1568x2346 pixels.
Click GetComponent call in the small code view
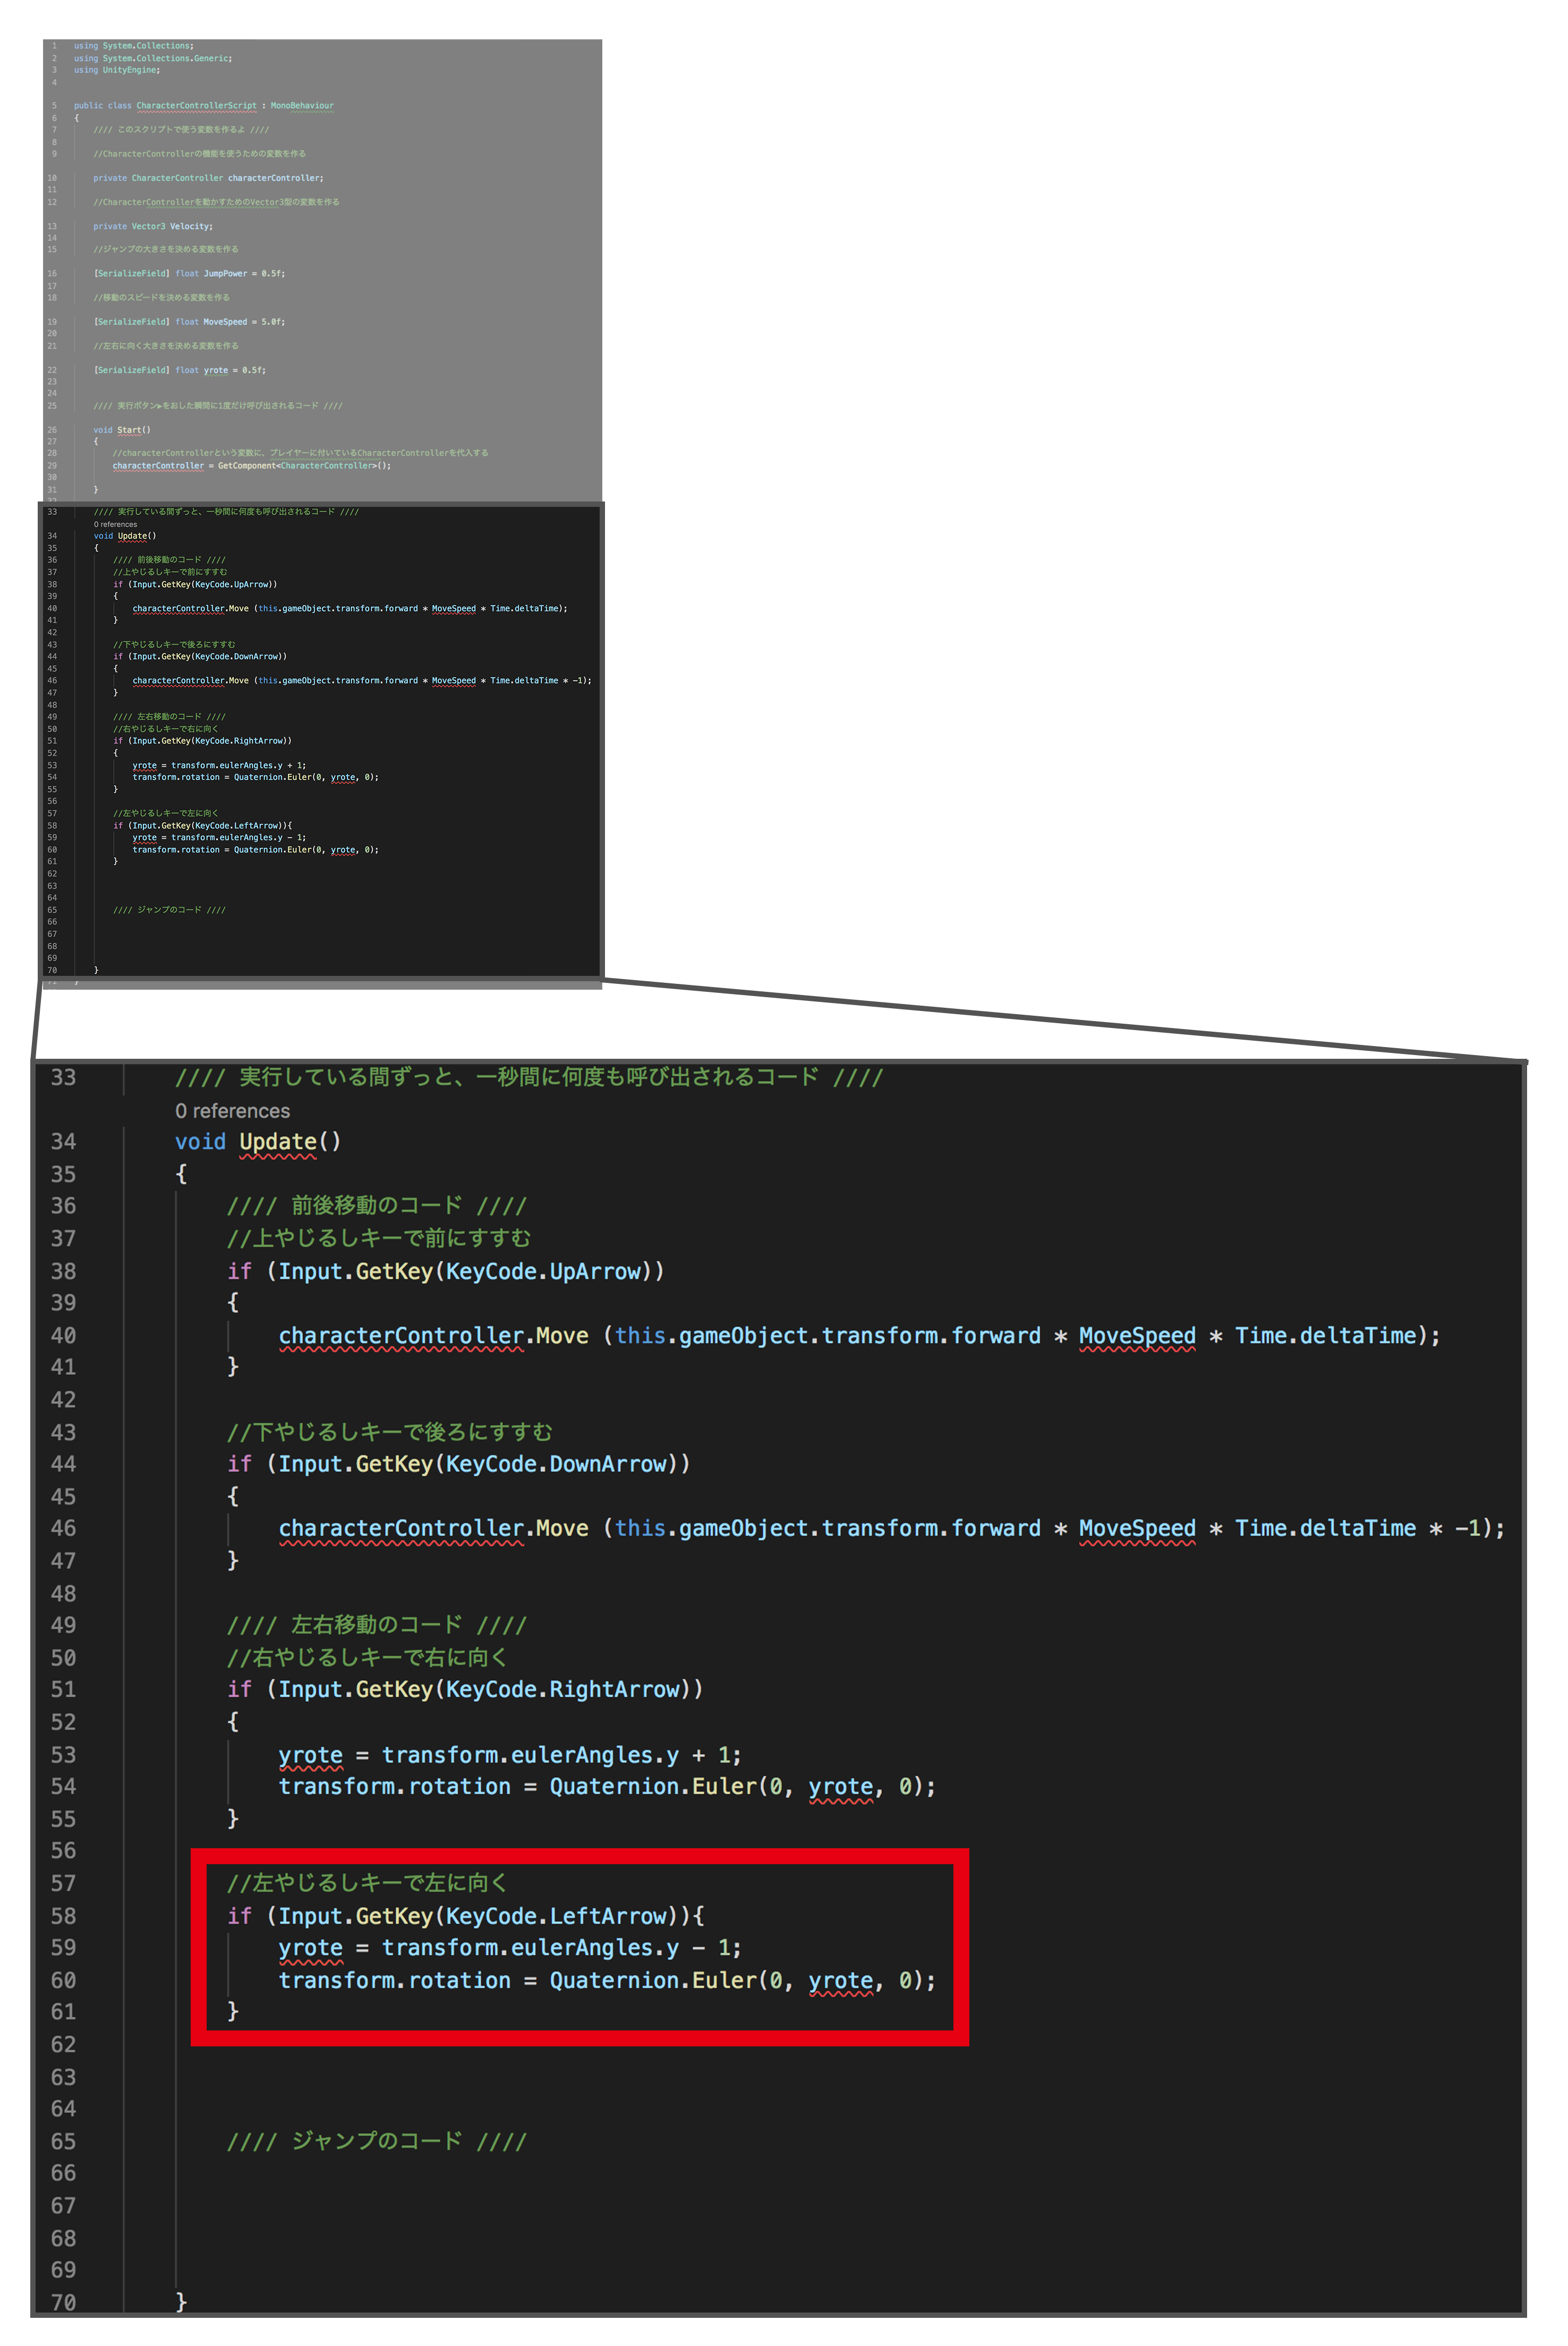point(246,466)
